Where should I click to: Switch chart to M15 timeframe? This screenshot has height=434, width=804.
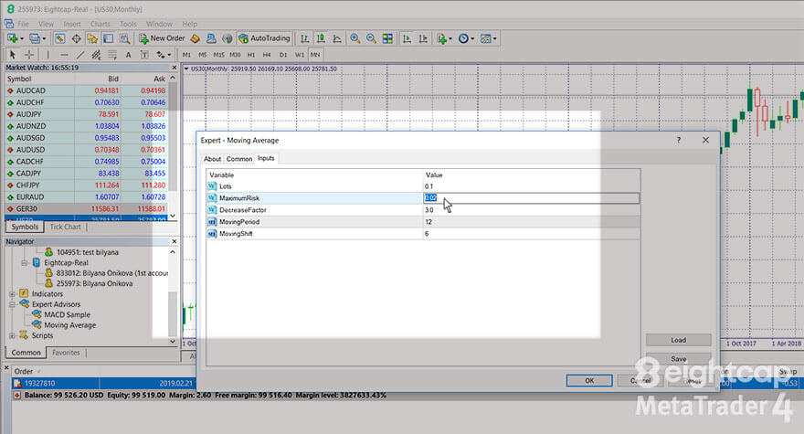[219, 55]
